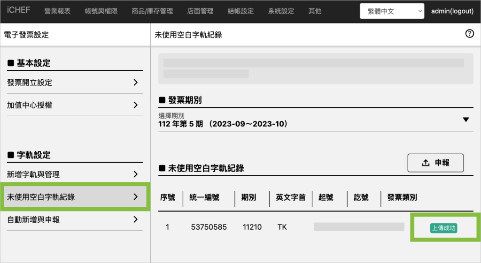Screen dimensions: 481x263
Task: Open the 營業報表 menu
Action: pos(57,11)
